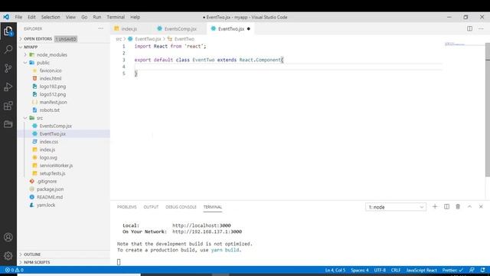Open editor more actions ellipsis
The height and width of the screenshot is (276, 490).
tap(481, 28)
